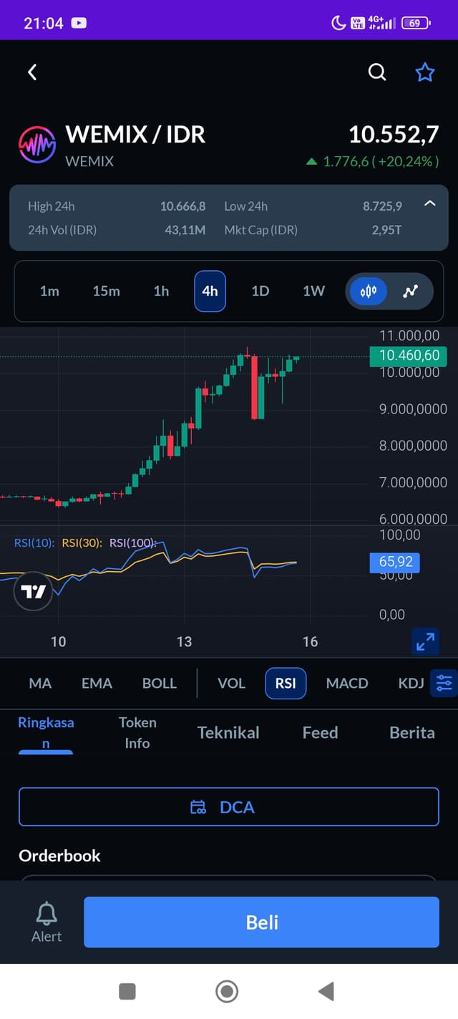This screenshot has height=1019, width=458.
Task: Tap the +20,24% change text
Action: [x=407, y=162]
